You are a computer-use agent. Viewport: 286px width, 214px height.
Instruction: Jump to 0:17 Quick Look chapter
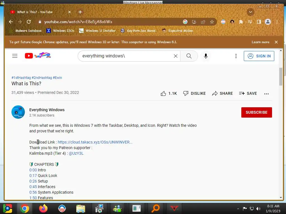coord(33,176)
